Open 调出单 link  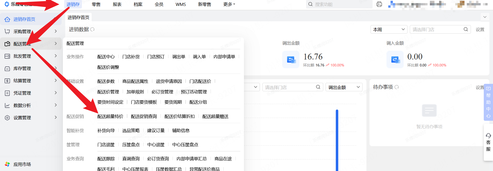(179, 57)
